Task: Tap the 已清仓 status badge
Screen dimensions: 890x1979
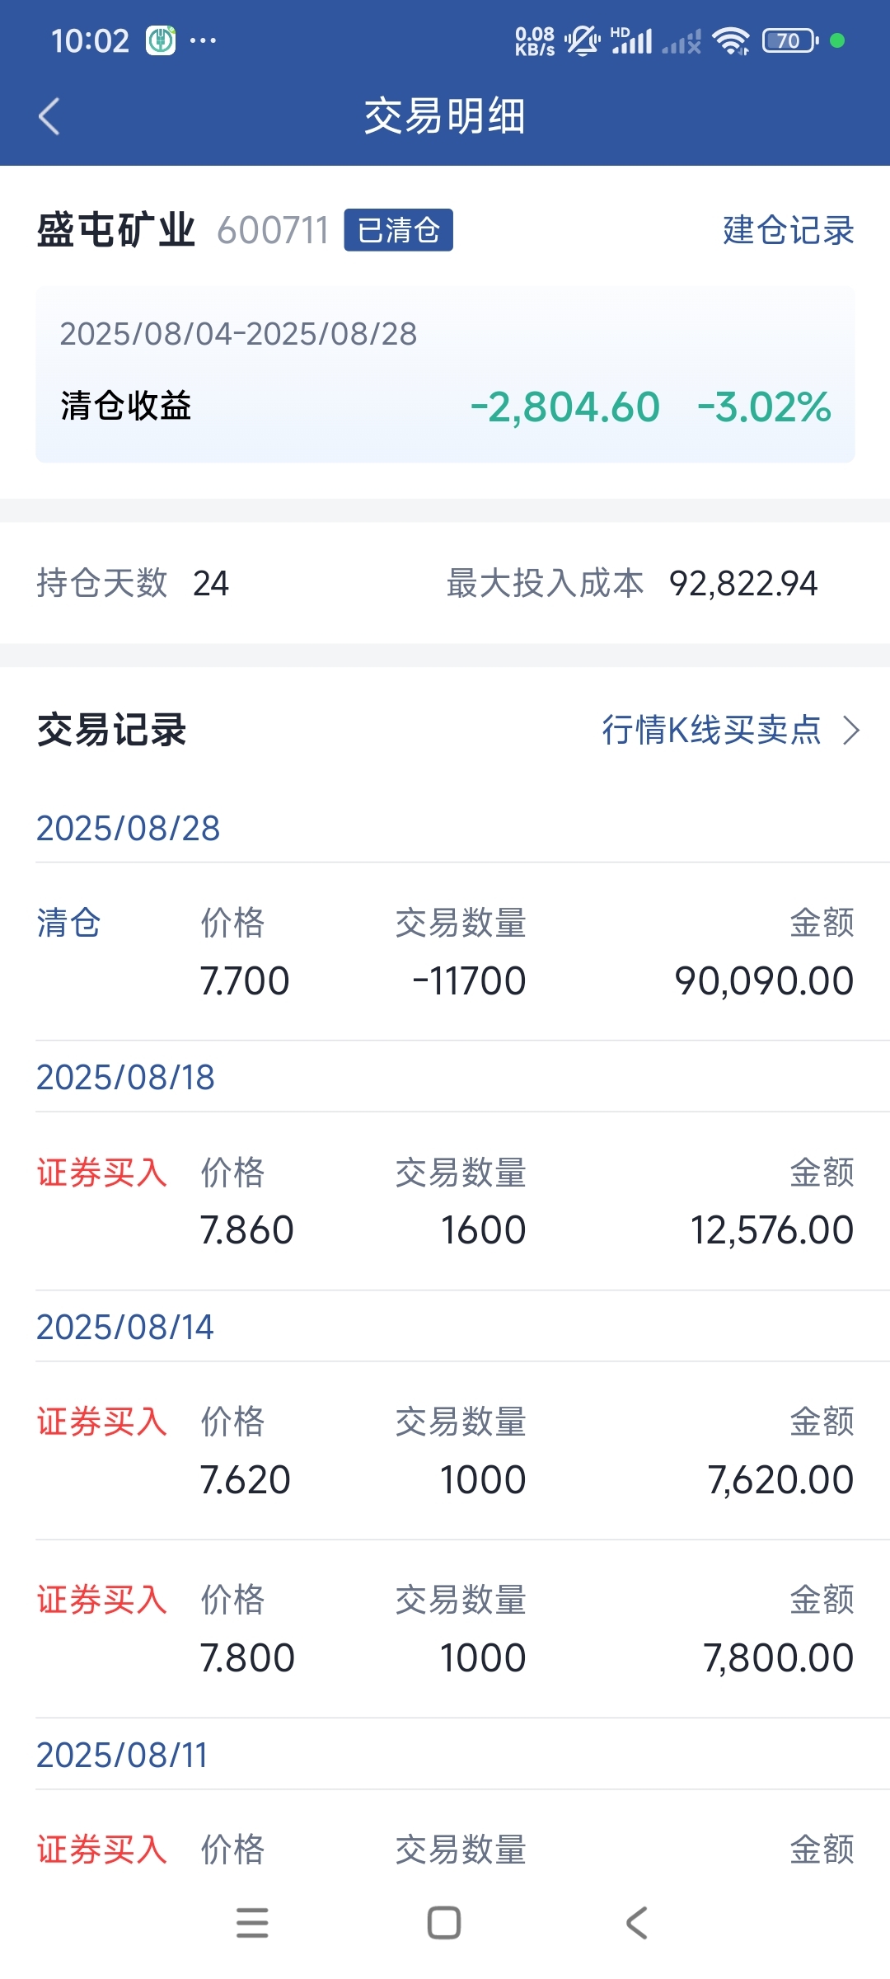Action: coord(398,230)
